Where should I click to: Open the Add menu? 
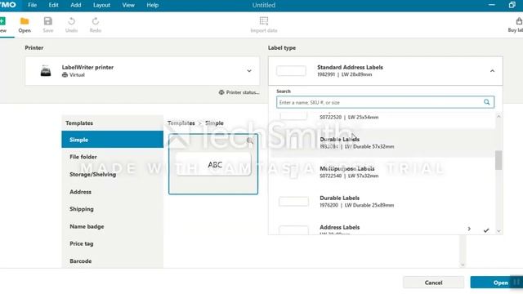[76, 5]
